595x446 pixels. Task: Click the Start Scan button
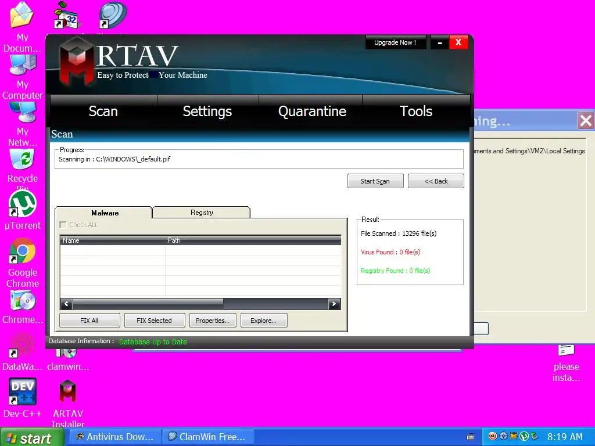click(375, 181)
